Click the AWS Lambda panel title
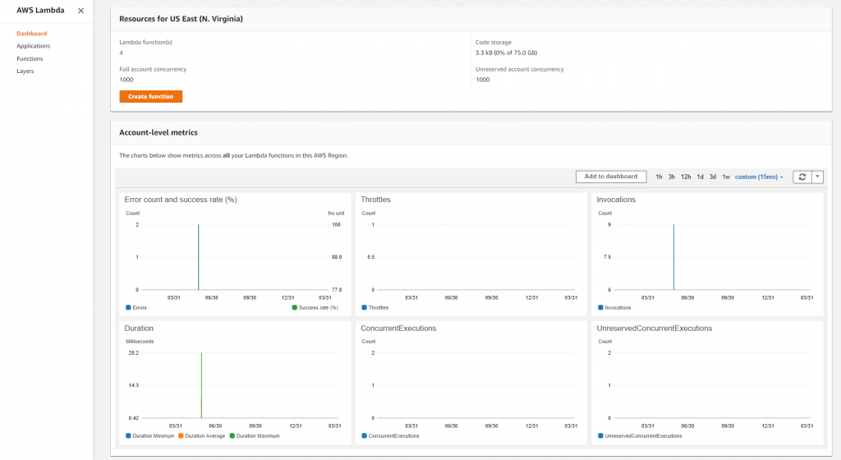The height and width of the screenshot is (460, 841). pyautogui.click(x=40, y=10)
